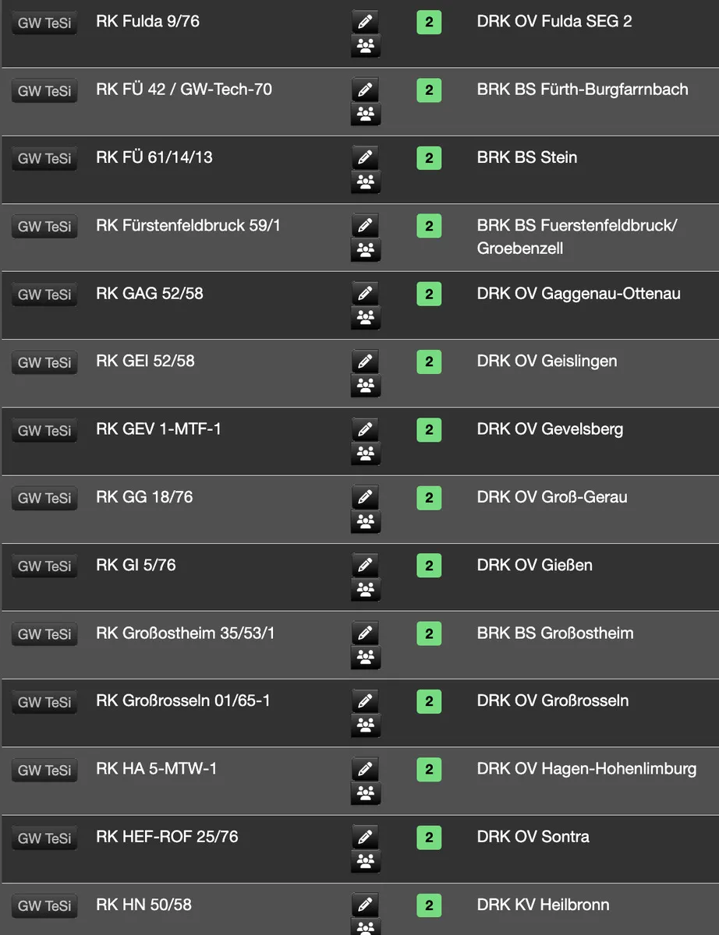
Task: Click pencil icon for RK HEF-ROF 25/76
Action: click(364, 837)
